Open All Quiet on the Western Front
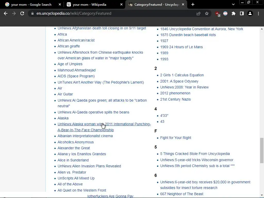The image size is (264, 198). (82, 190)
